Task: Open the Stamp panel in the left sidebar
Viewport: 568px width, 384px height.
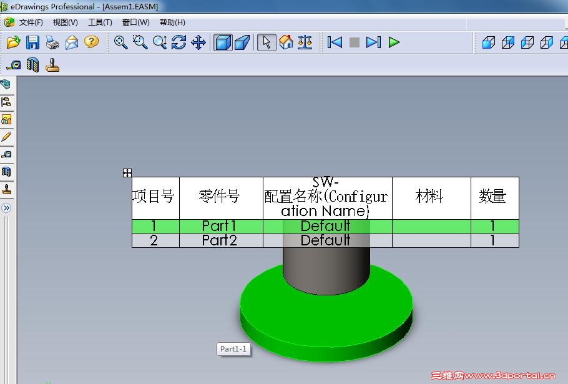Action: click(6, 189)
